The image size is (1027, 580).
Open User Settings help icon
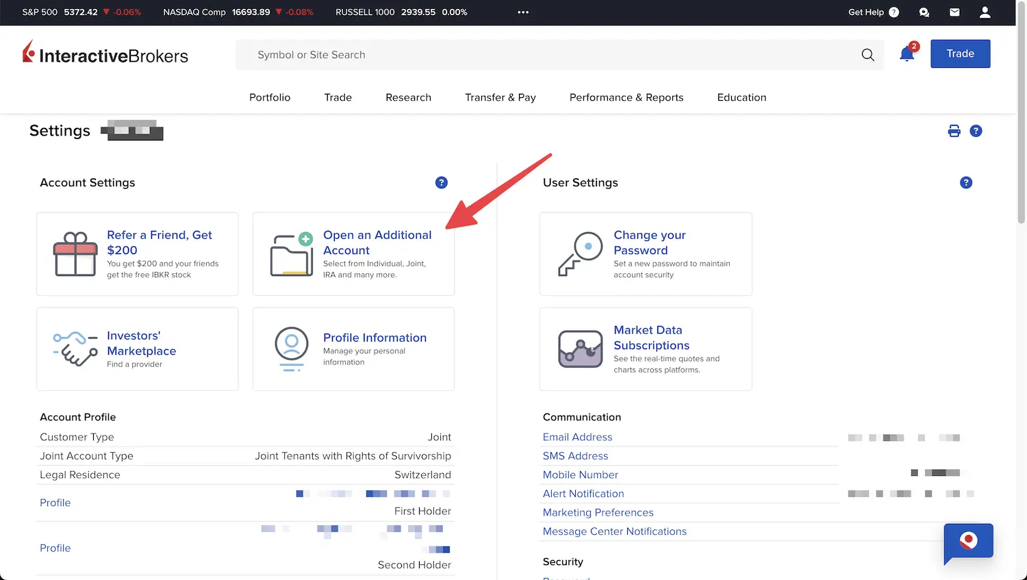(x=966, y=182)
